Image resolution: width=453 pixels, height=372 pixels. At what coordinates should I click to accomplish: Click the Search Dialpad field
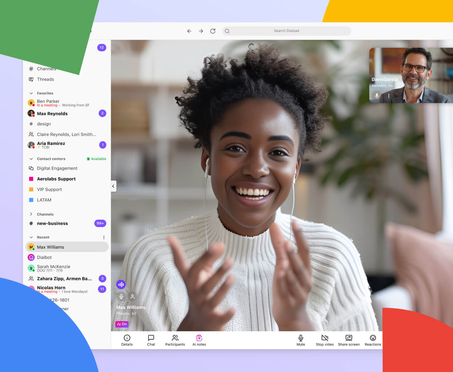[x=286, y=31]
